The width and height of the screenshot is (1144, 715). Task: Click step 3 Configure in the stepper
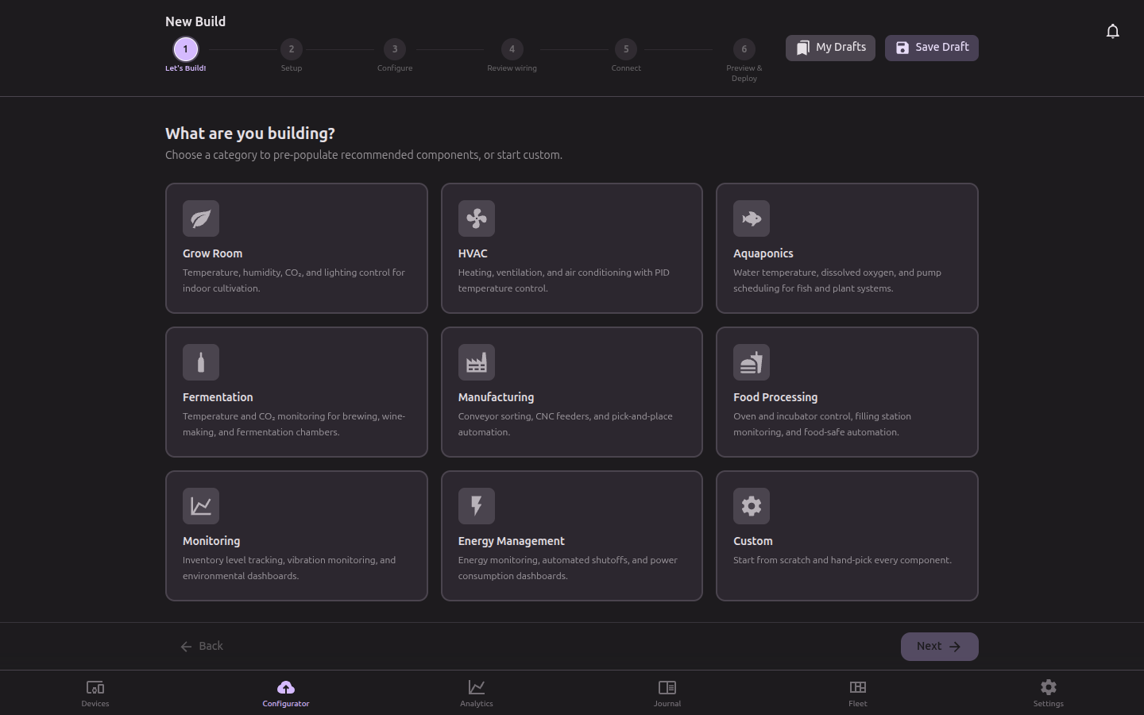coord(395,49)
